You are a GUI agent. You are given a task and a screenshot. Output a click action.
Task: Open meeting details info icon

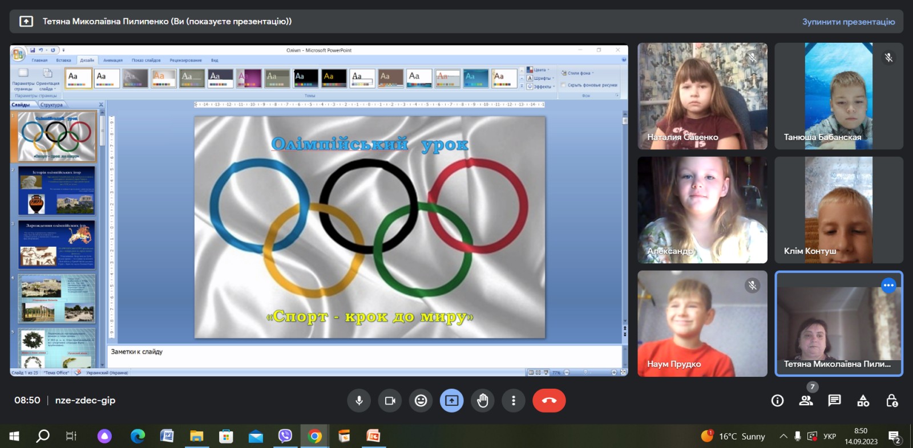777,401
